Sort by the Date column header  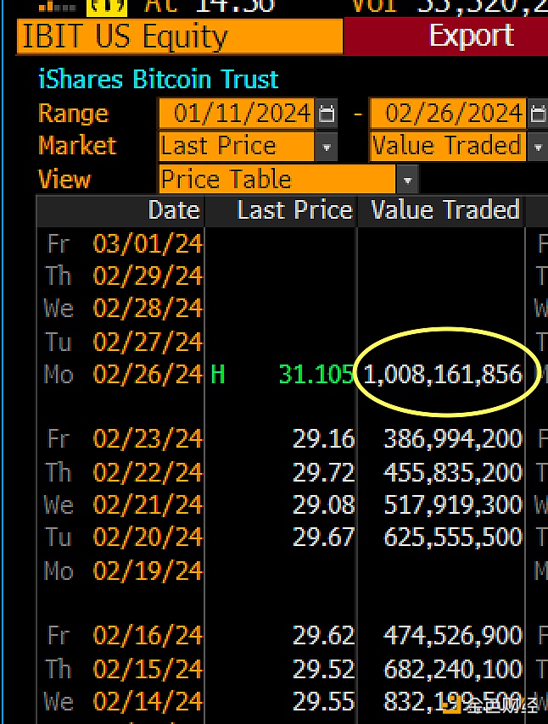(174, 210)
